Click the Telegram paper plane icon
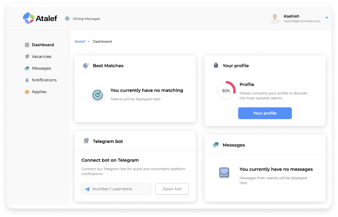The image size is (338, 217). [87, 189]
